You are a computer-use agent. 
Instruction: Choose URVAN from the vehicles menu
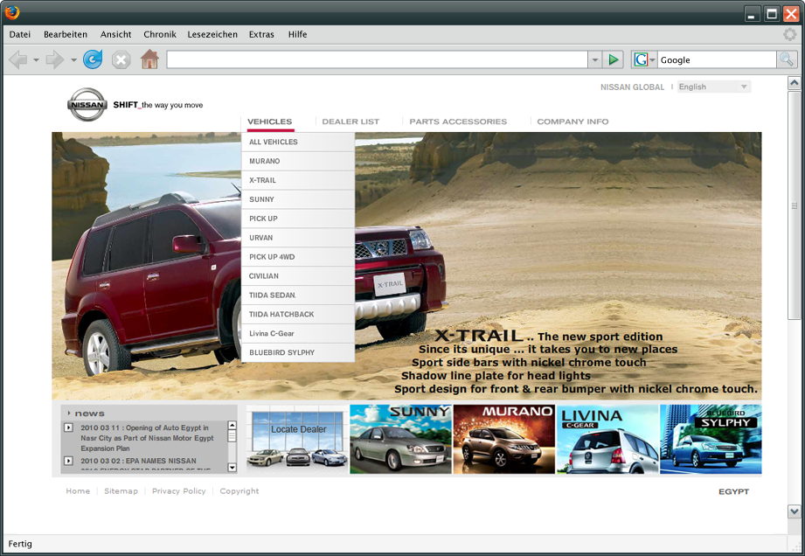pyautogui.click(x=298, y=238)
